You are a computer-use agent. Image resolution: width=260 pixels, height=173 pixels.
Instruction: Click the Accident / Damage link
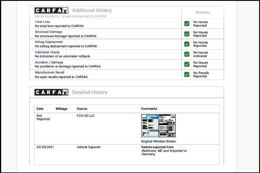click(x=49, y=62)
